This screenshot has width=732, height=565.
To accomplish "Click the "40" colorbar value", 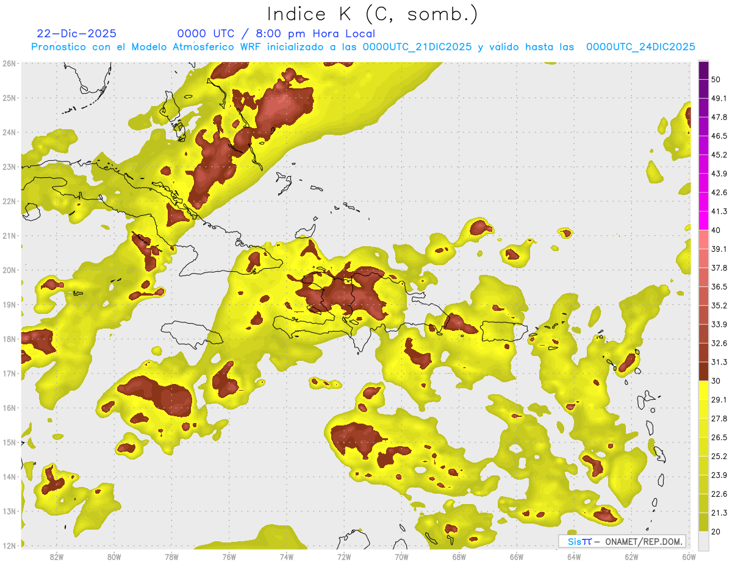I will coord(716,230).
